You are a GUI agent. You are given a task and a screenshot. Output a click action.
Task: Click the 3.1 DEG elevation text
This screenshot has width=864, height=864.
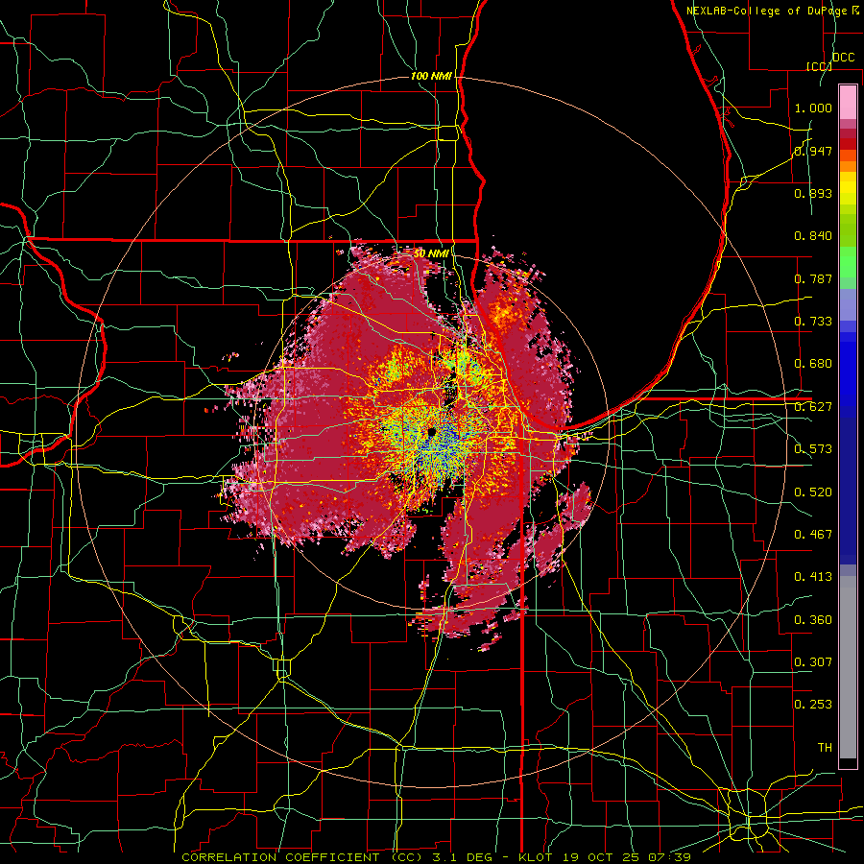463,857
